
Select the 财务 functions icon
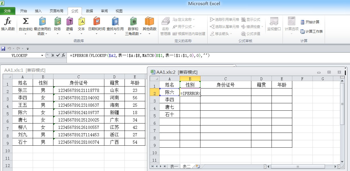pyautogui.click(x=57, y=21)
